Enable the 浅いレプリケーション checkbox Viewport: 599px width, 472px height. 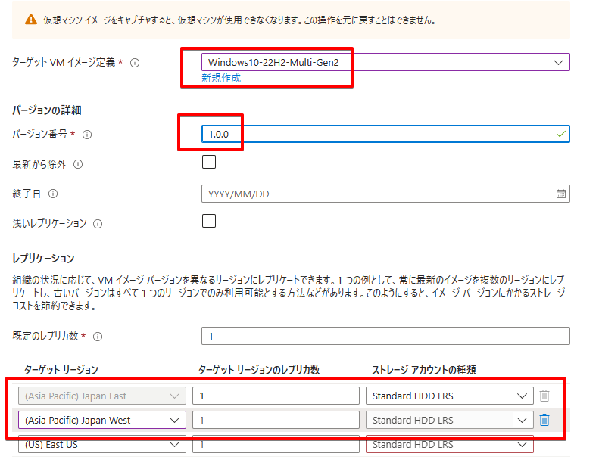pyautogui.click(x=209, y=221)
